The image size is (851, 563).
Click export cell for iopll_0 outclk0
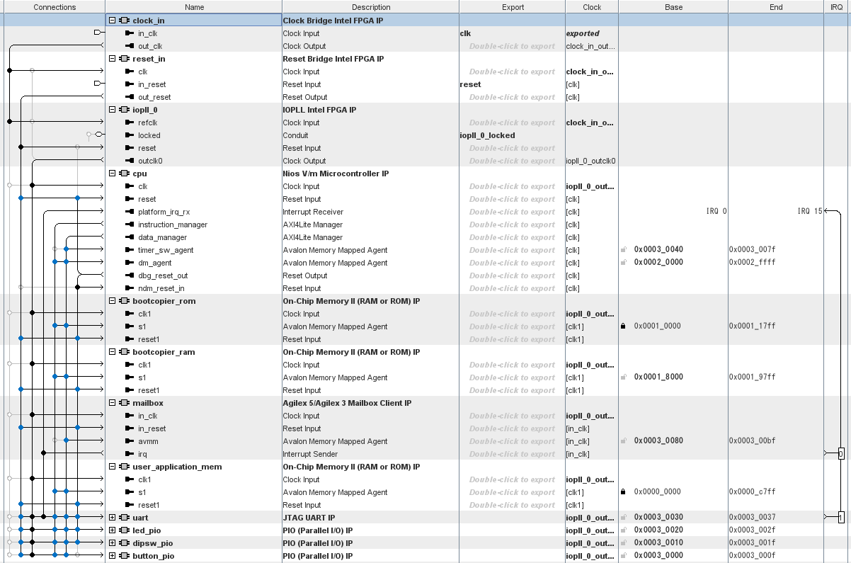[512, 161]
